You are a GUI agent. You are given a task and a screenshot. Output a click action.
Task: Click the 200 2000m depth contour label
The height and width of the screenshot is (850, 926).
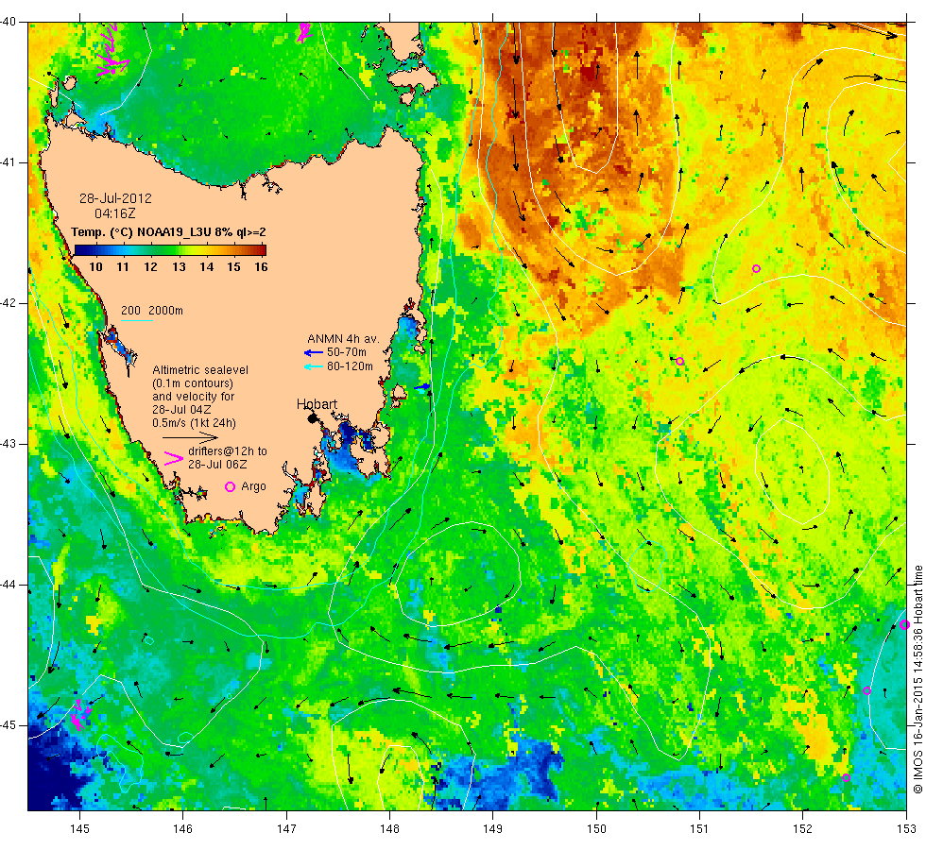click(152, 311)
